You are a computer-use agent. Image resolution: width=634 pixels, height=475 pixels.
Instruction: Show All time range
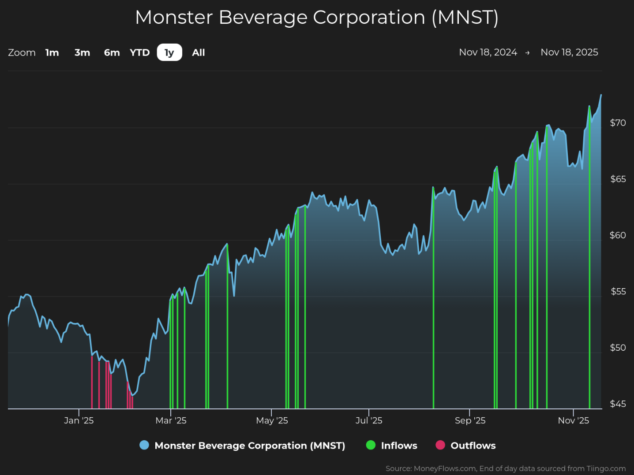click(x=199, y=52)
